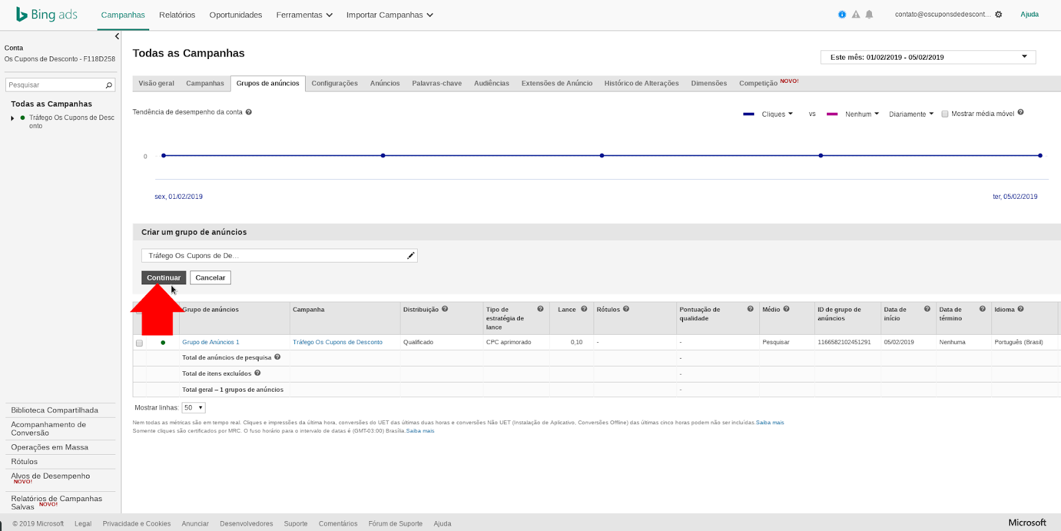
Task: Click help icon for Pontuação de qualidade
Action: click(x=751, y=309)
